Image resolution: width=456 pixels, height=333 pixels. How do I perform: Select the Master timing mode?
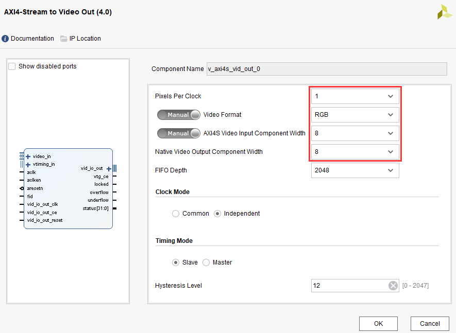pyautogui.click(x=207, y=262)
